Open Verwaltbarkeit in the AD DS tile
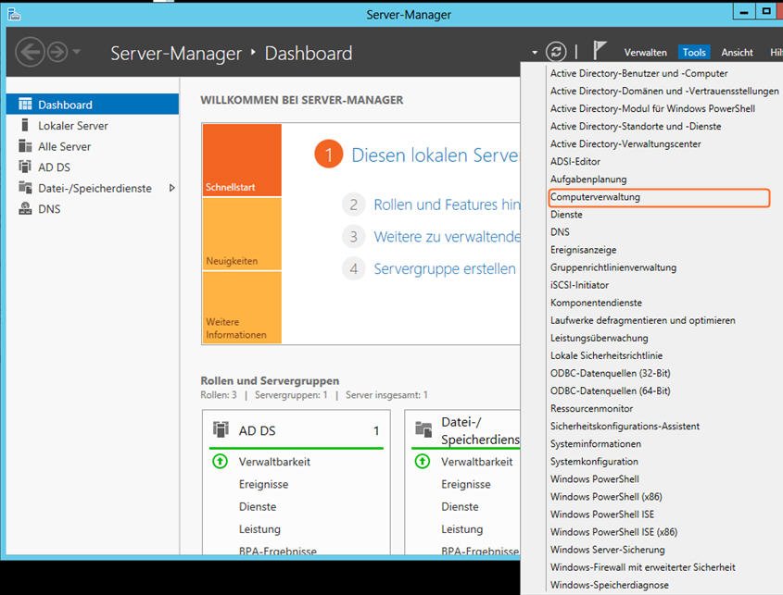 tap(274, 462)
